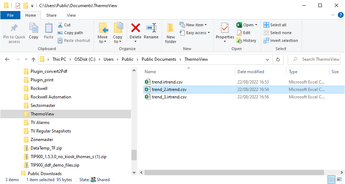Open Plugin_convert2Pdf folder in the tree
Image resolution: width=345 pixels, height=184 pixels.
click(49, 71)
